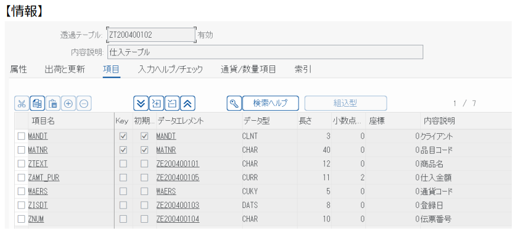513x231 pixels.
Task: Open the ZAMT_PUR field name link
Action: tap(44, 177)
